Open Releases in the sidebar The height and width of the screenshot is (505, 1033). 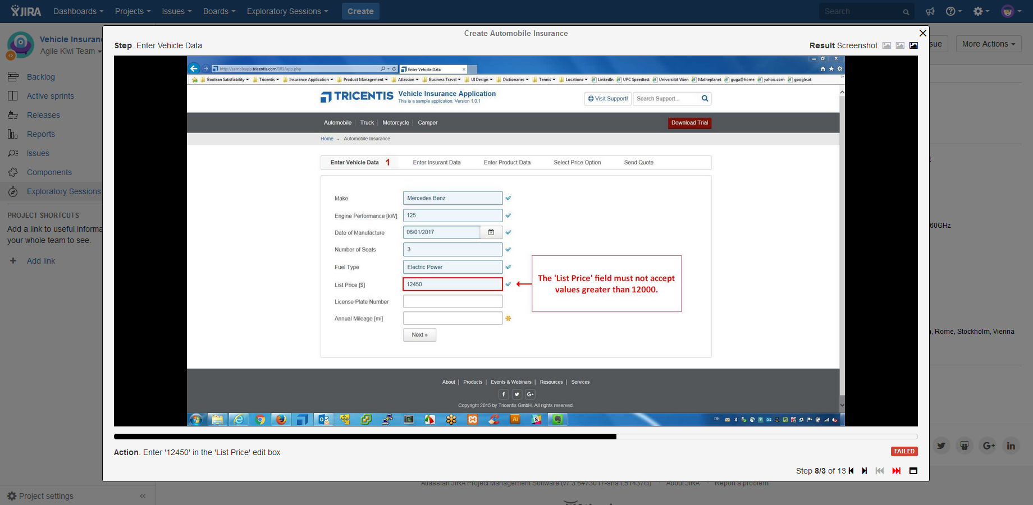43,115
